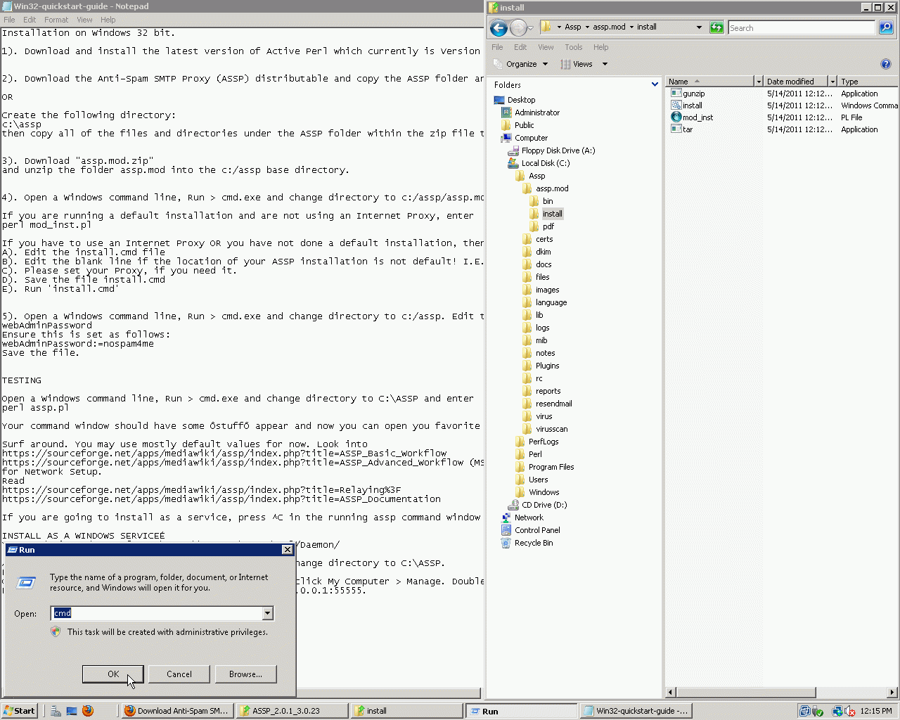This screenshot has width=900, height=720.
Task: Select the resendmail folder in the tree
Action: (x=554, y=404)
